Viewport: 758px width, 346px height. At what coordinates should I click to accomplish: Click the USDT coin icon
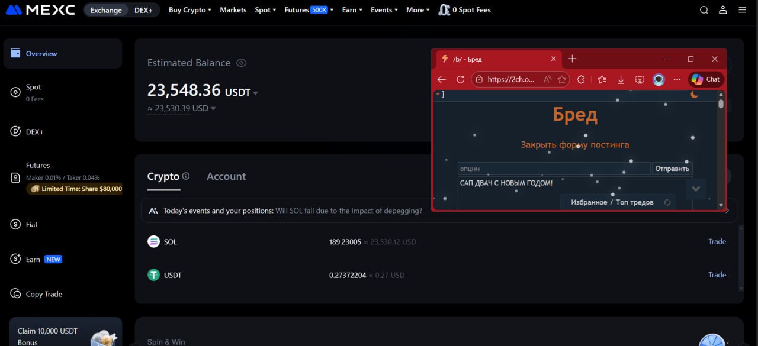pyautogui.click(x=153, y=275)
